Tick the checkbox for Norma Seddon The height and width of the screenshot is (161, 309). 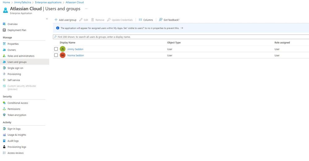tap(56, 55)
